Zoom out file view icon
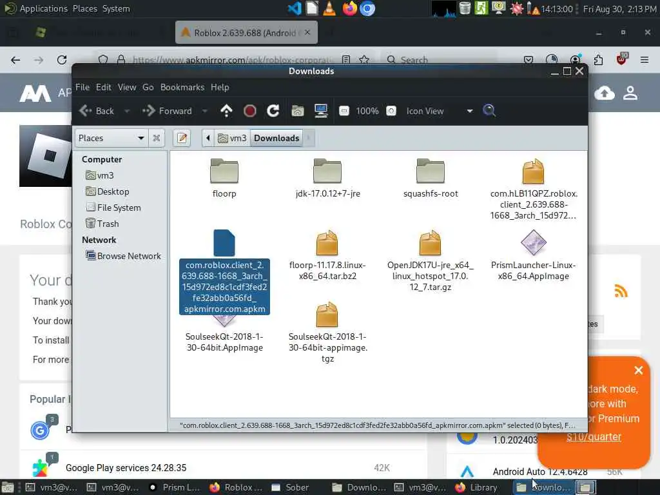The height and width of the screenshot is (495, 660). (x=344, y=111)
